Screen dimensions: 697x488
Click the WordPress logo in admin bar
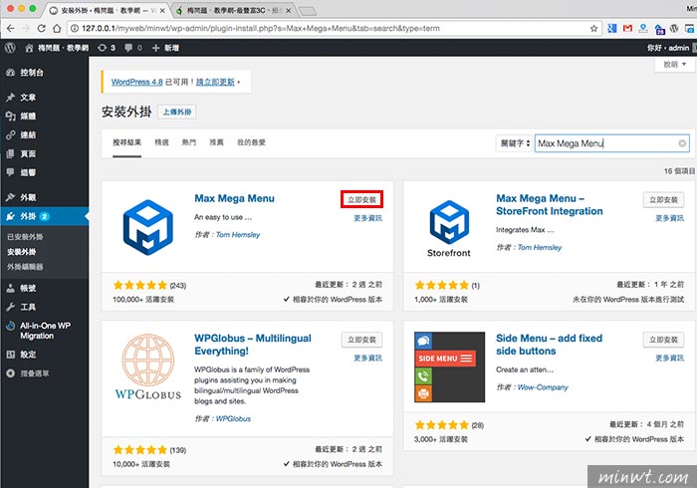pyautogui.click(x=10, y=48)
